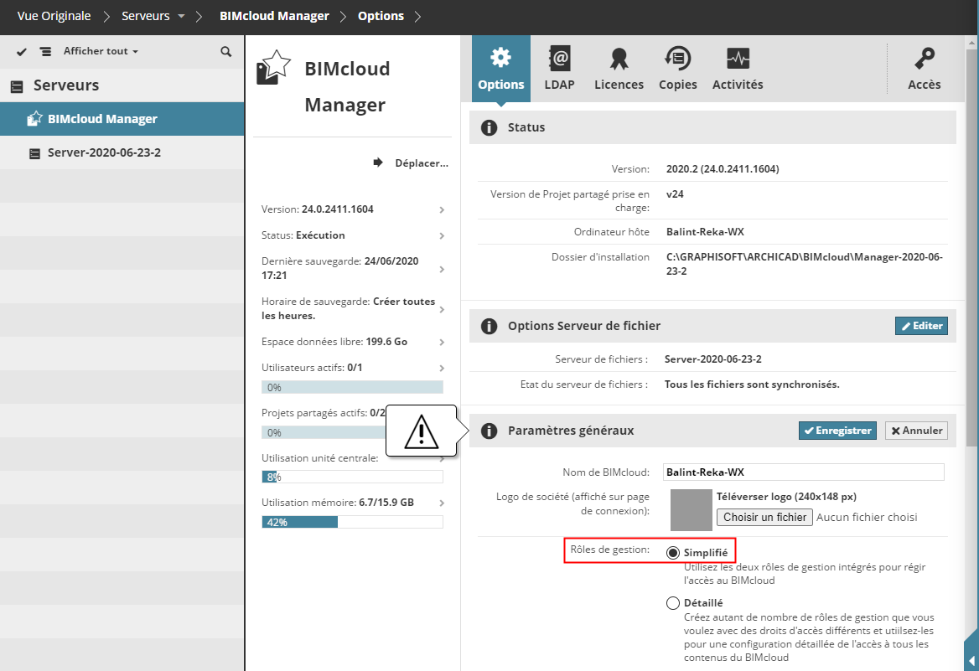Expand the Utilisateurs actifs row chevron
Viewport: 979px width, 671px height.
(442, 369)
